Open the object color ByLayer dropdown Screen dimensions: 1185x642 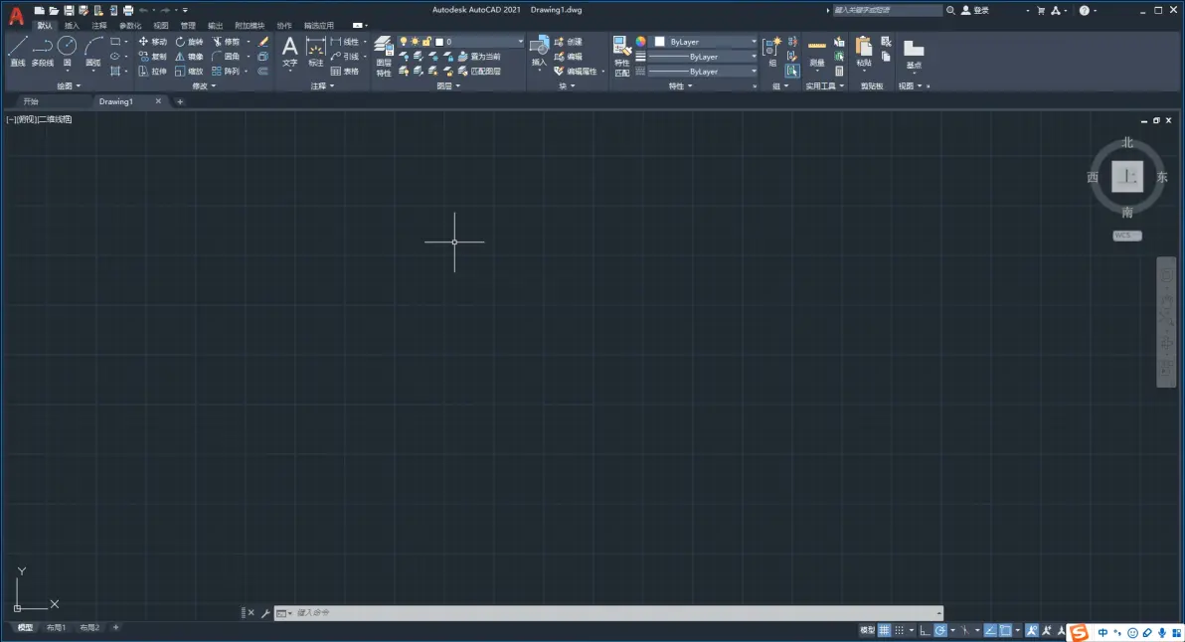[x=705, y=42]
